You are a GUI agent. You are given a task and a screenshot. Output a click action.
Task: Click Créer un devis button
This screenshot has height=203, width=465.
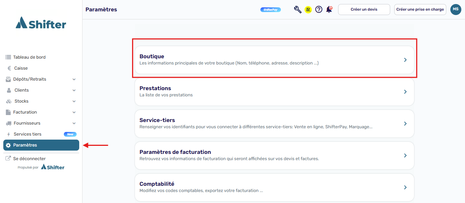click(364, 10)
